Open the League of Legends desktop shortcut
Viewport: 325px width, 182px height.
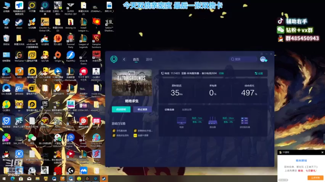point(84,41)
